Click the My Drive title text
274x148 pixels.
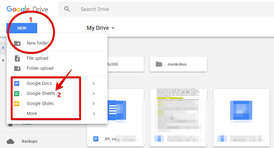tap(98, 28)
